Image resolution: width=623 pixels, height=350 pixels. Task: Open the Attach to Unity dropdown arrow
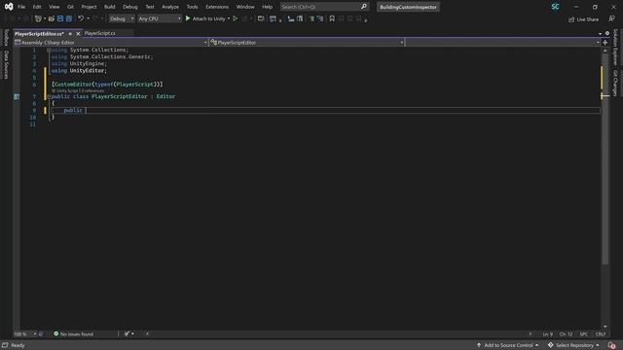[x=229, y=18]
